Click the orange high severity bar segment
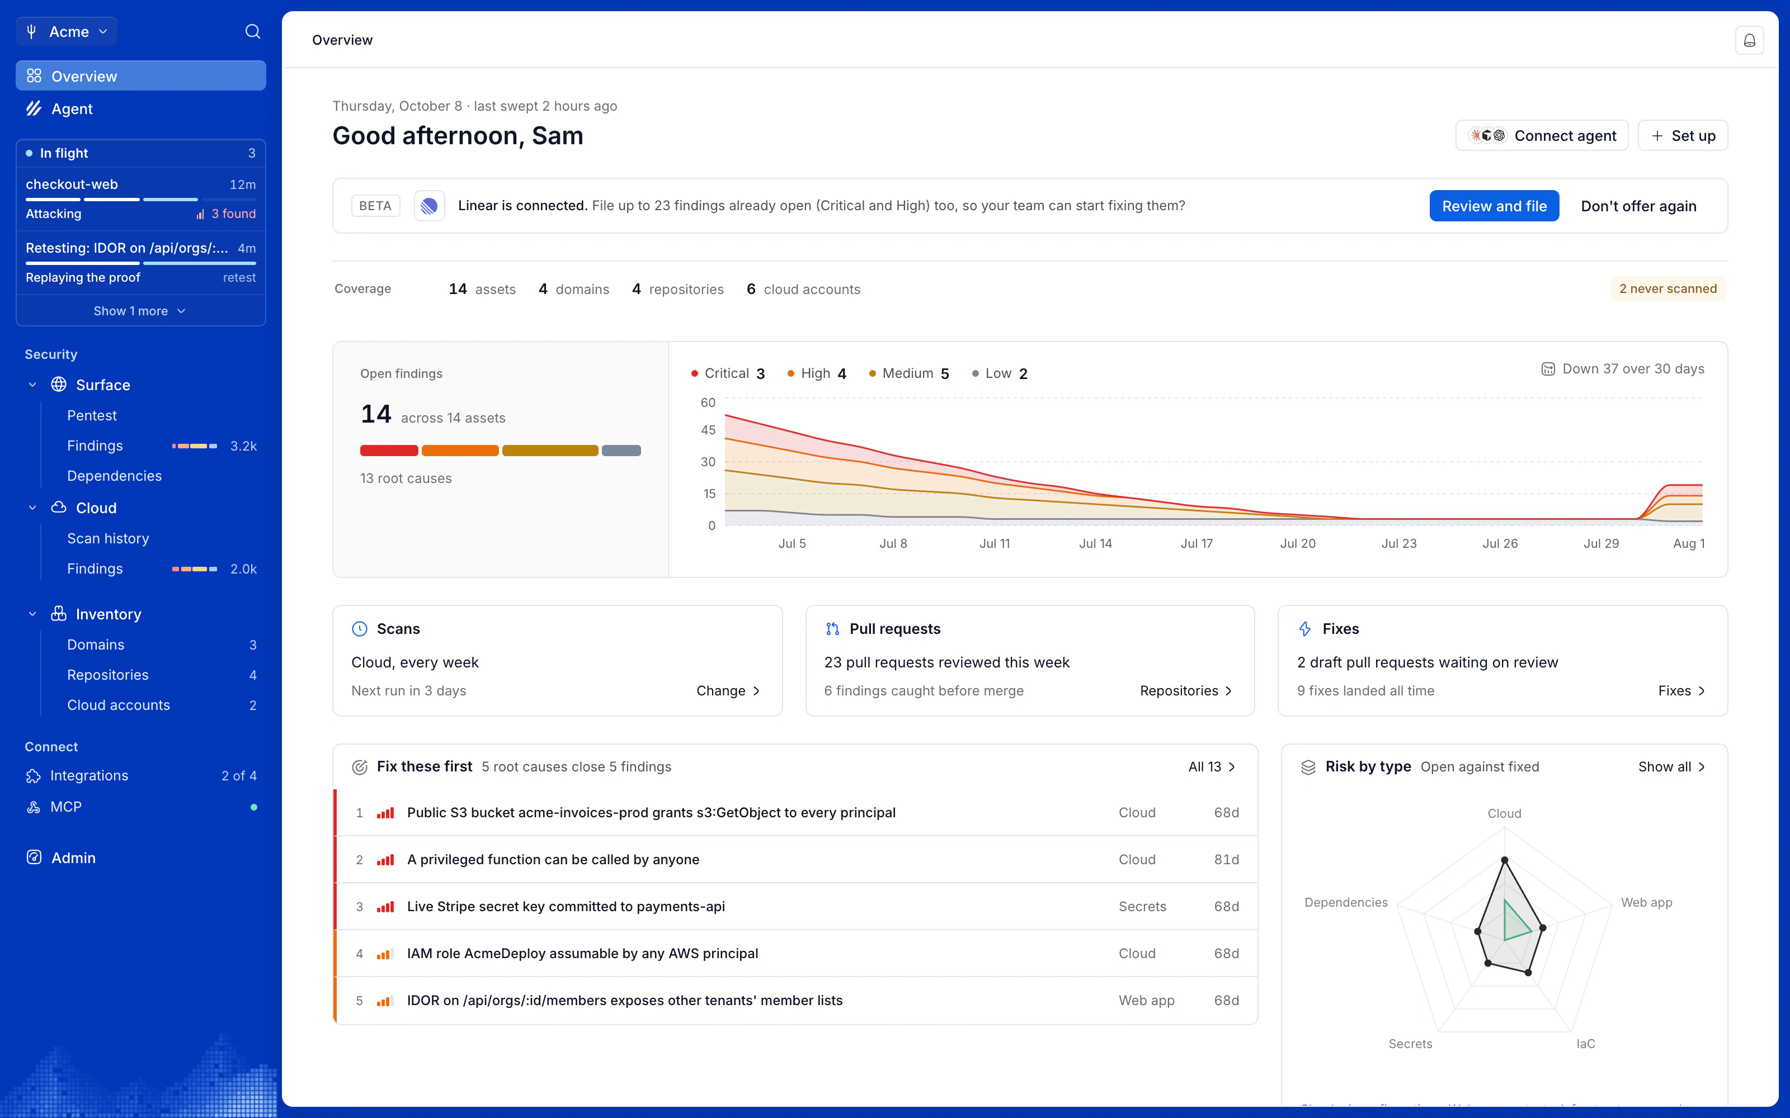This screenshot has width=1790, height=1118. tap(460, 451)
